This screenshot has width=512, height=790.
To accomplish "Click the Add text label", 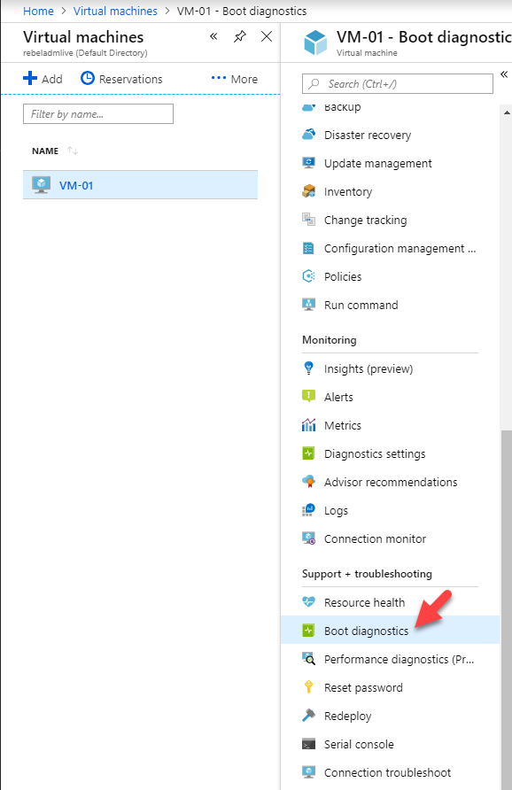I will 52,79.
